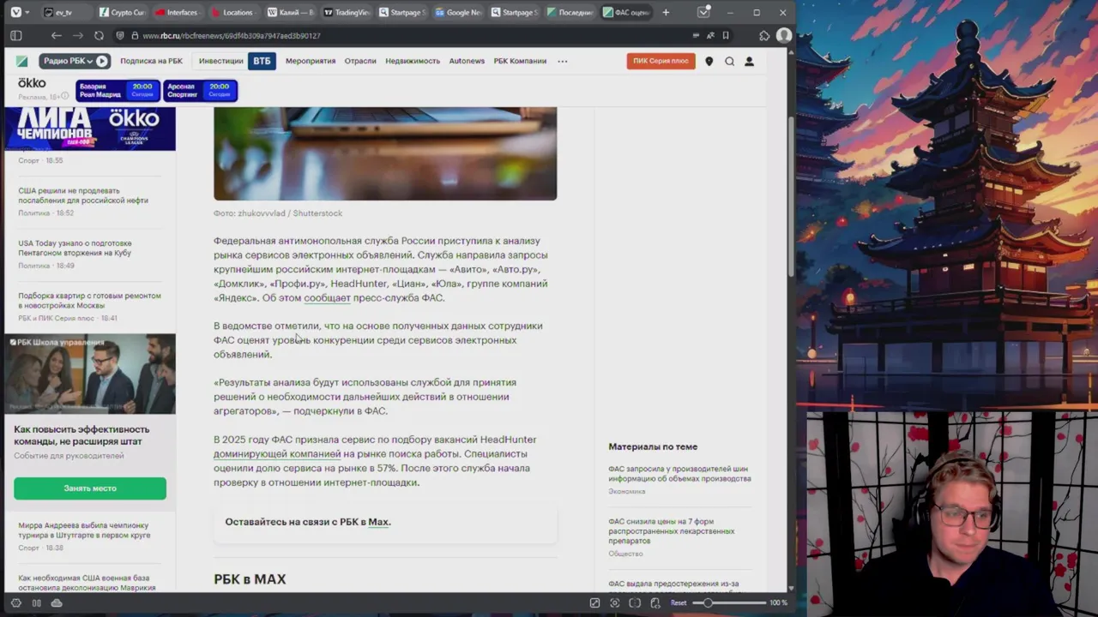Follow the Max link in article
This screenshot has width=1098, height=617.
pyautogui.click(x=378, y=521)
